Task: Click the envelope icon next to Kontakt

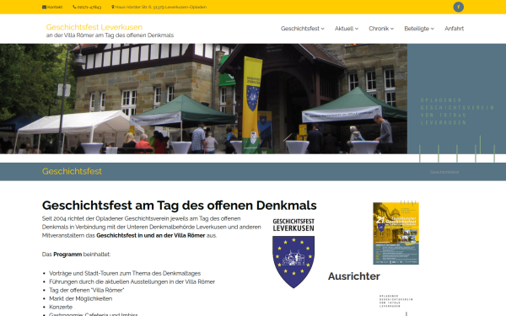Action: [44, 7]
